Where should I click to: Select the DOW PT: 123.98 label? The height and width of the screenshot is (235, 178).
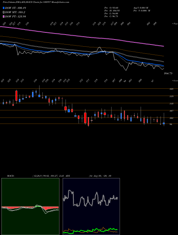coord(15,16)
